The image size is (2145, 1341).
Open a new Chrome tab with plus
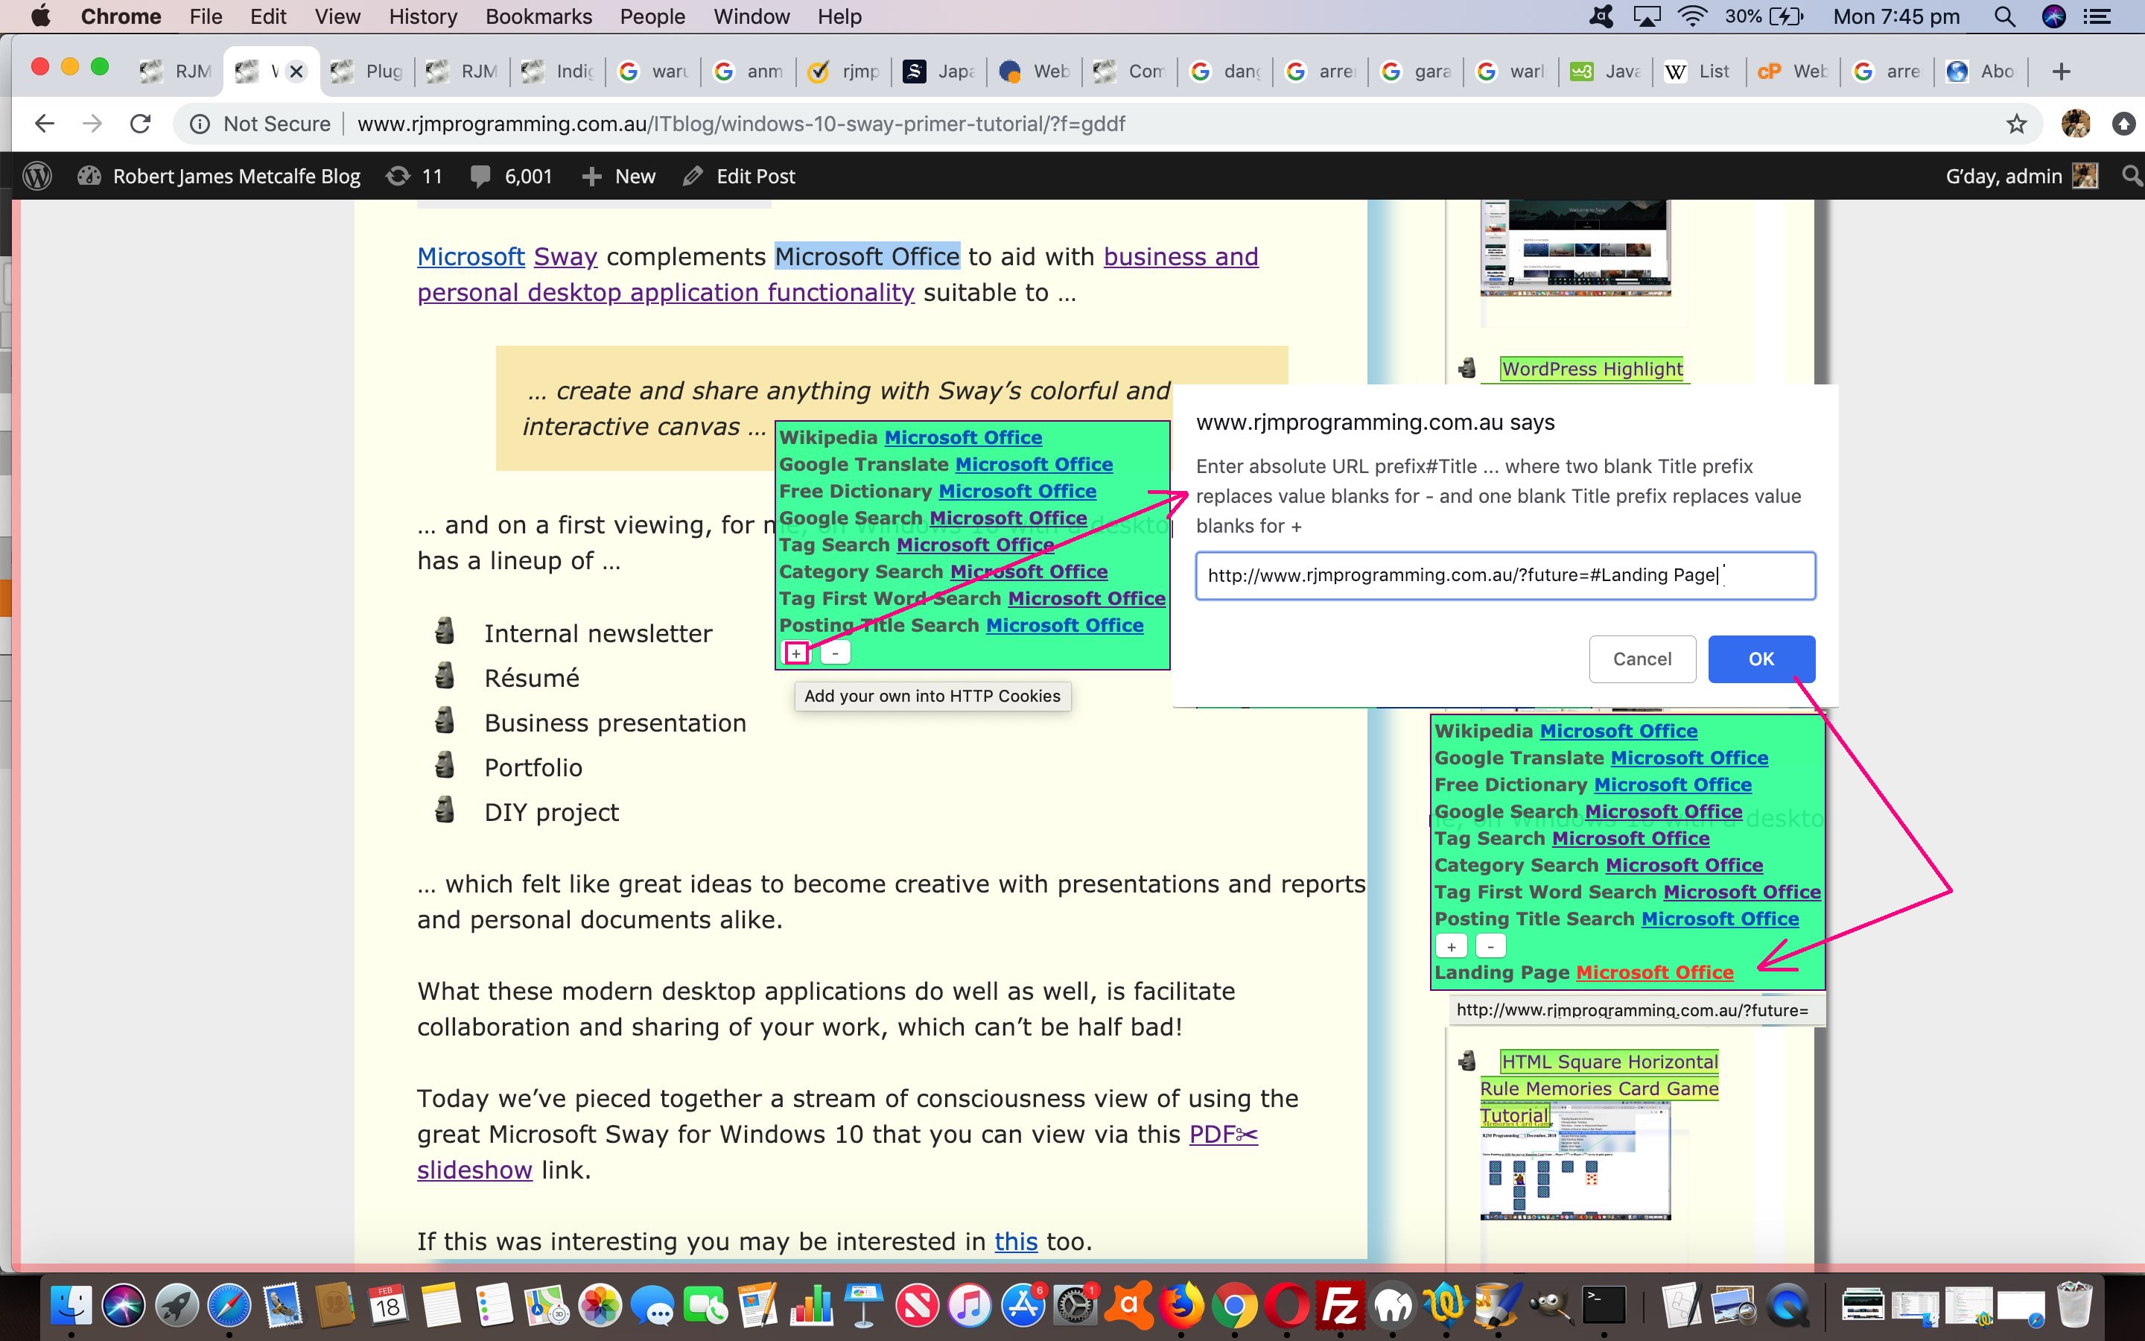click(2061, 71)
